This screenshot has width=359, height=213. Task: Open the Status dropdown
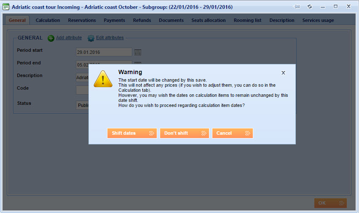(x=82, y=105)
